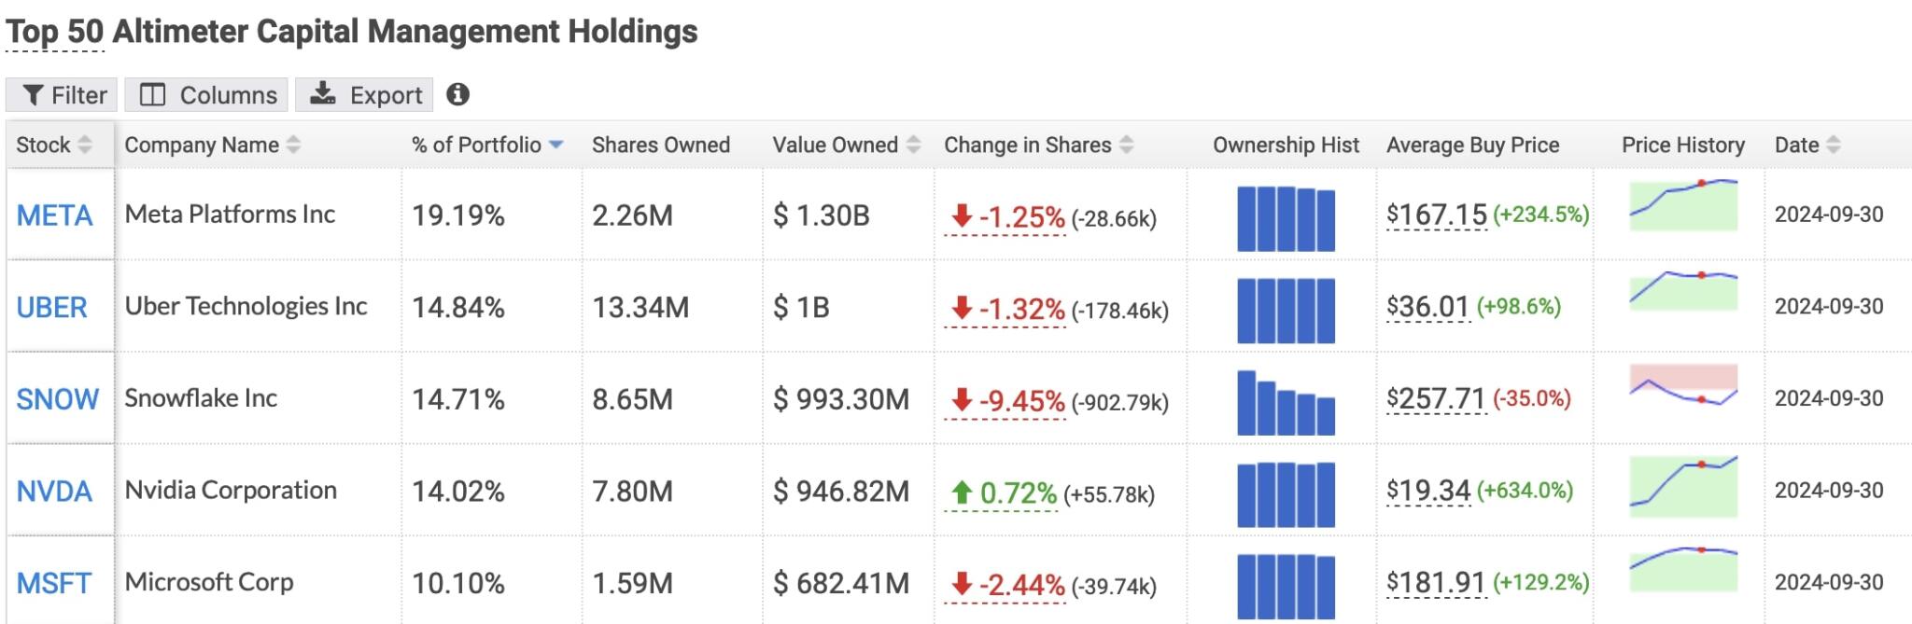Sort by Company Name column arrows
The image size is (1912, 624).
pyautogui.click(x=293, y=145)
